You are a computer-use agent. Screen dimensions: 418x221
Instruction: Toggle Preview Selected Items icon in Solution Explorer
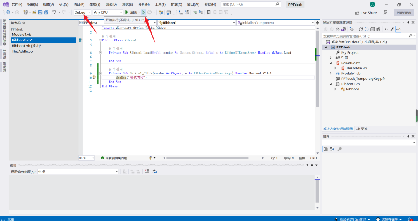pyautogui.click(x=398, y=29)
